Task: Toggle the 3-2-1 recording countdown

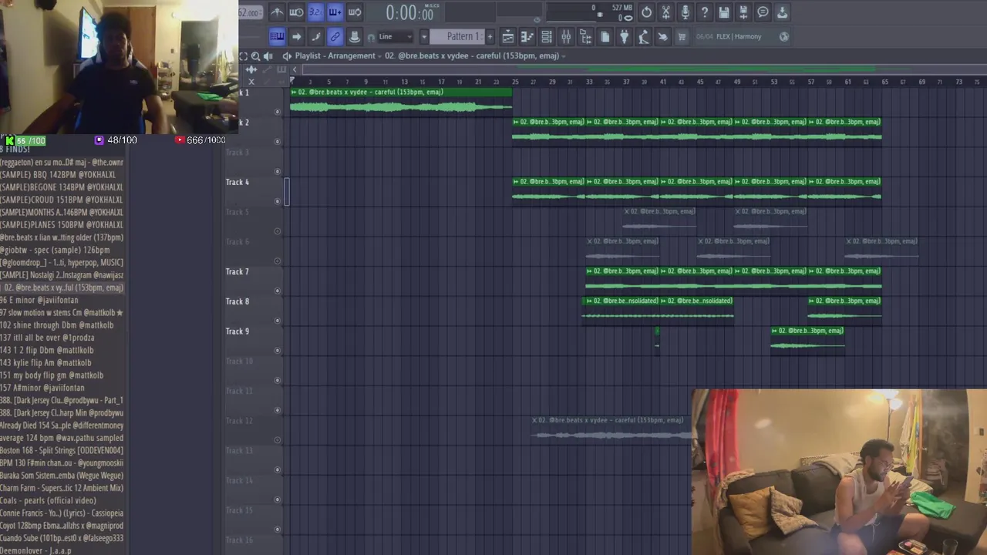Action: (315, 12)
